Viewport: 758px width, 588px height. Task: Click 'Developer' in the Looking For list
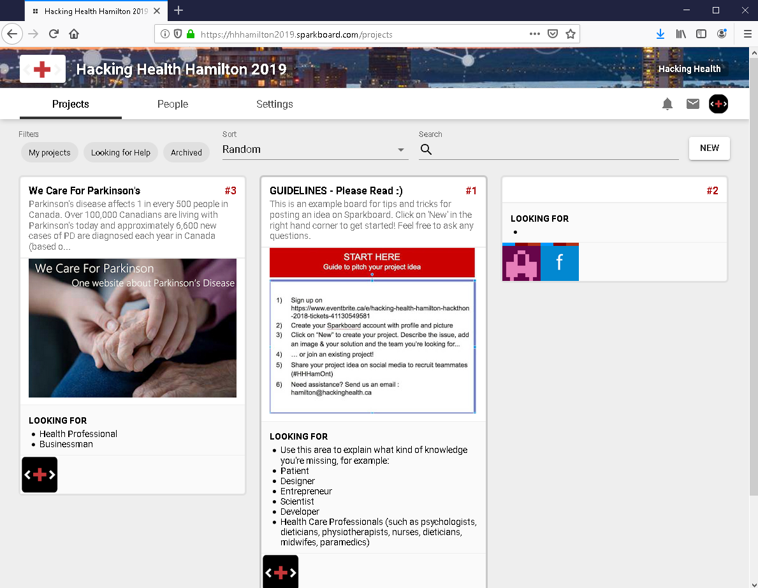pos(300,512)
